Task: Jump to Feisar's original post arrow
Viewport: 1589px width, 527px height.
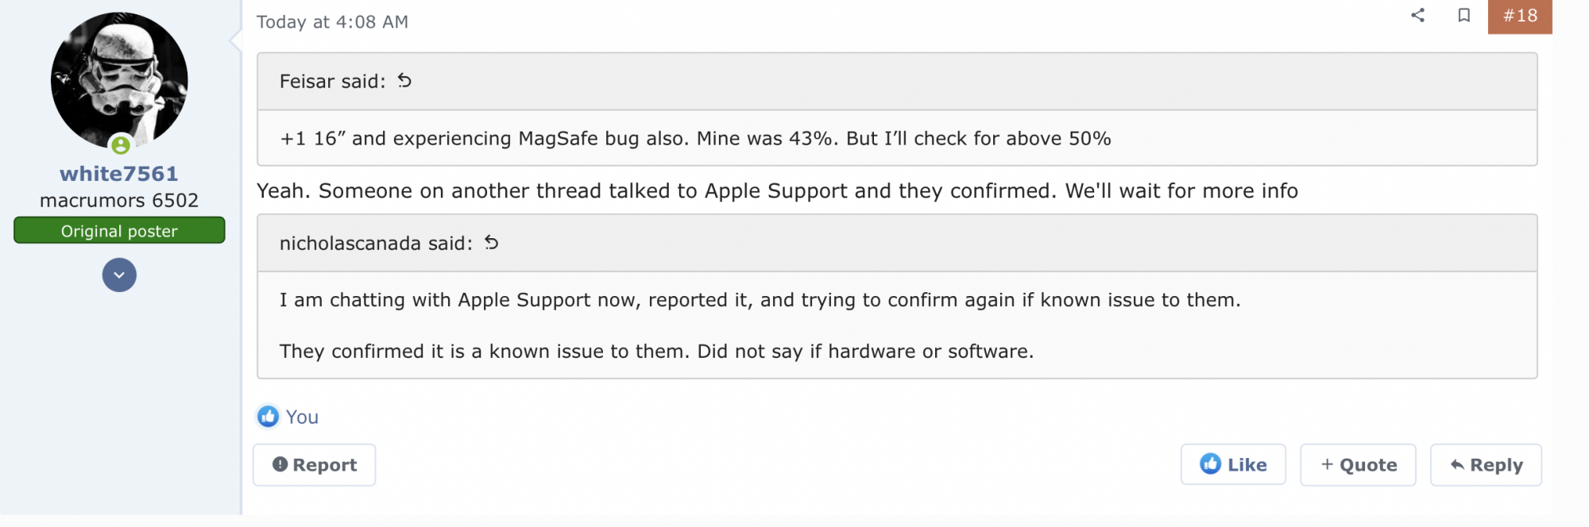Action: [404, 81]
